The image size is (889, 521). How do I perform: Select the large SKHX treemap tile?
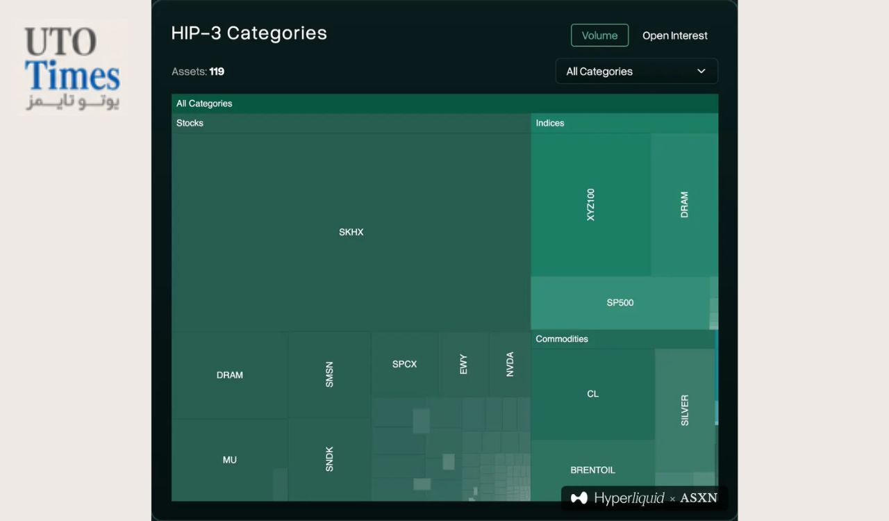351,232
